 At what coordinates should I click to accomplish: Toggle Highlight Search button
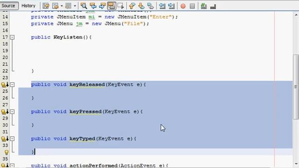pyautogui.click(x=112, y=6)
